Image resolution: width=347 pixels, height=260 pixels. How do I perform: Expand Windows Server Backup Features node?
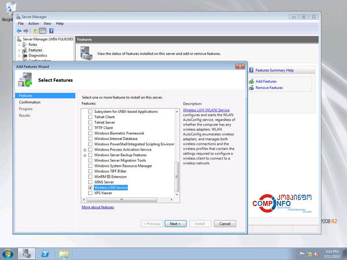click(x=85, y=155)
